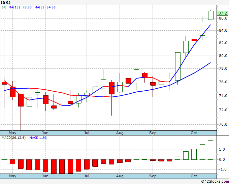Viewport: 229px width, 184px height.
Task: Click Aug on the MACD date axis
Action: click(120, 176)
